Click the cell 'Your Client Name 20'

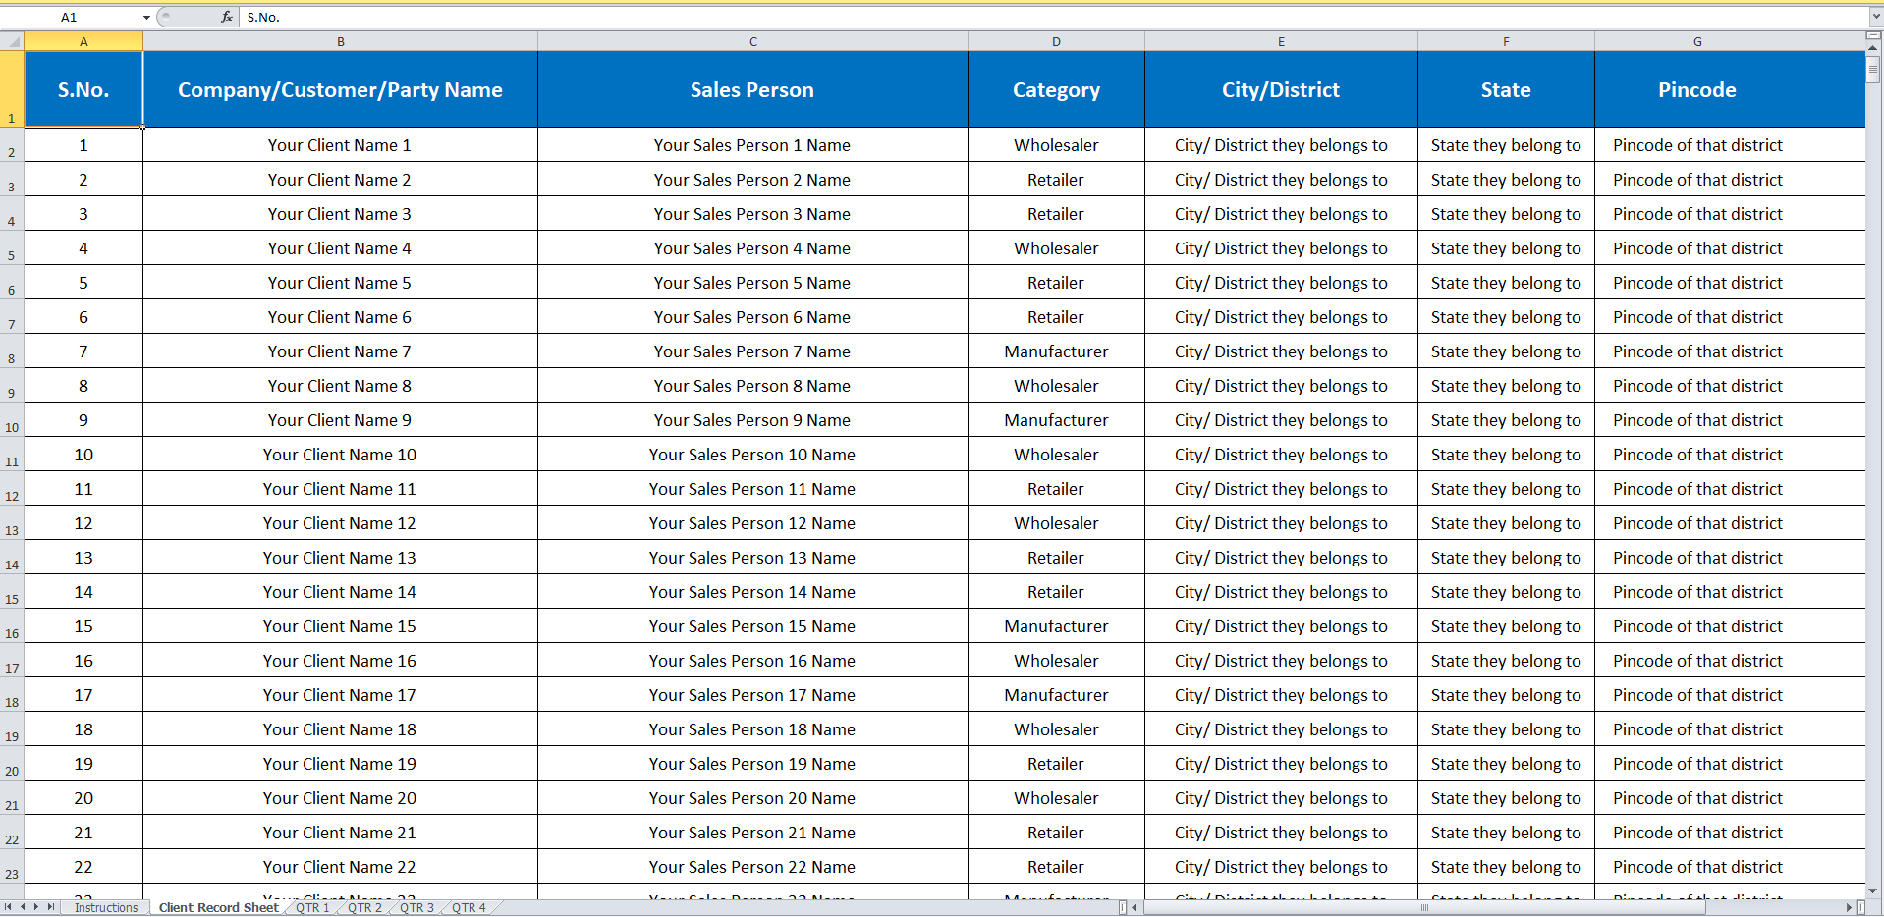tap(341, 798)
